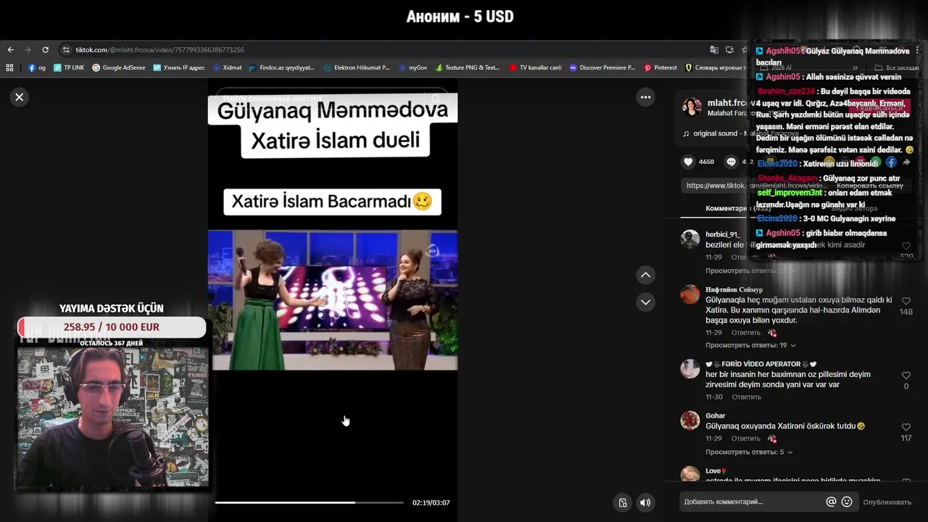Click the tiktok.com address bar URL
The image size is (928, 522).
click(x=159, y=50)
